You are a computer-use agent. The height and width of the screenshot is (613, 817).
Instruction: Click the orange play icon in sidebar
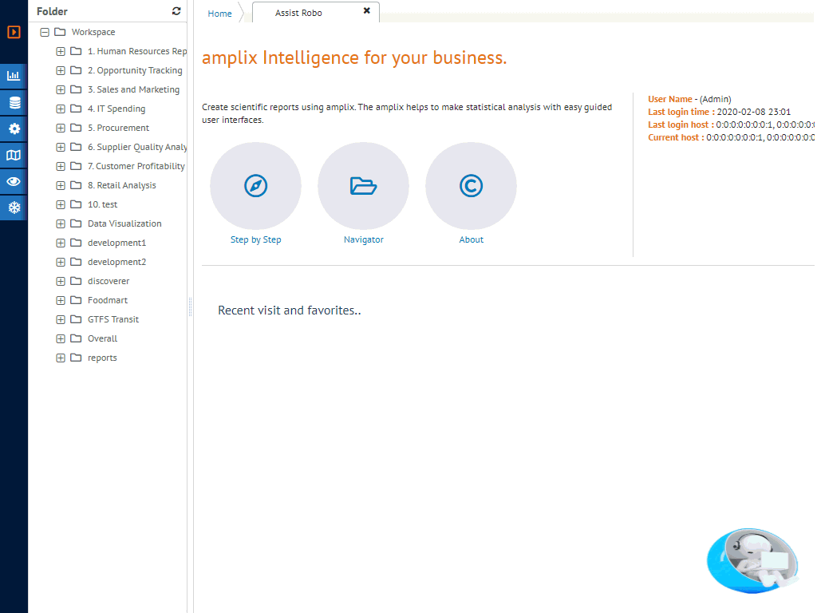coord(14,32)
